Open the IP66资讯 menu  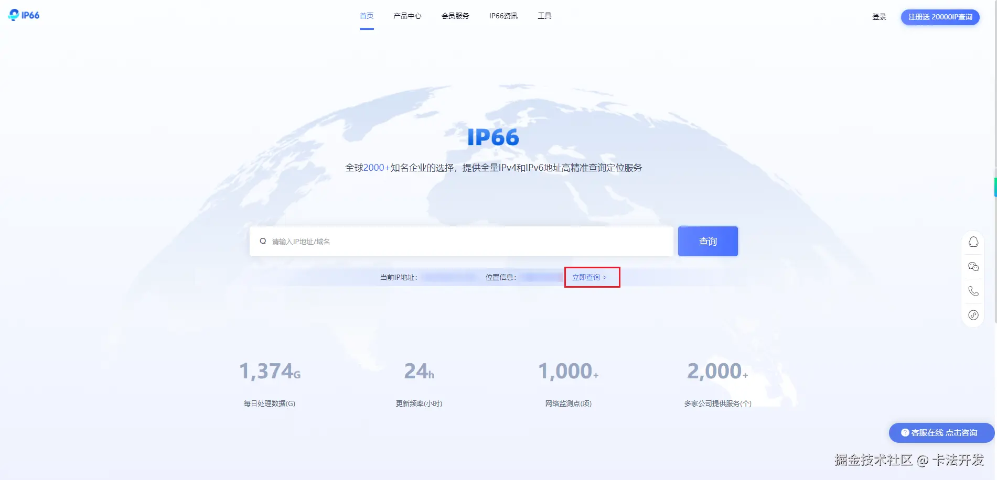(x=503, y=16)
